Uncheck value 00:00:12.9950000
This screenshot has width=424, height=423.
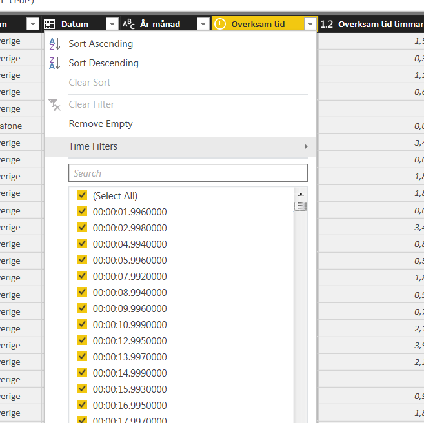pyautogui.click(x=82, y=340)
